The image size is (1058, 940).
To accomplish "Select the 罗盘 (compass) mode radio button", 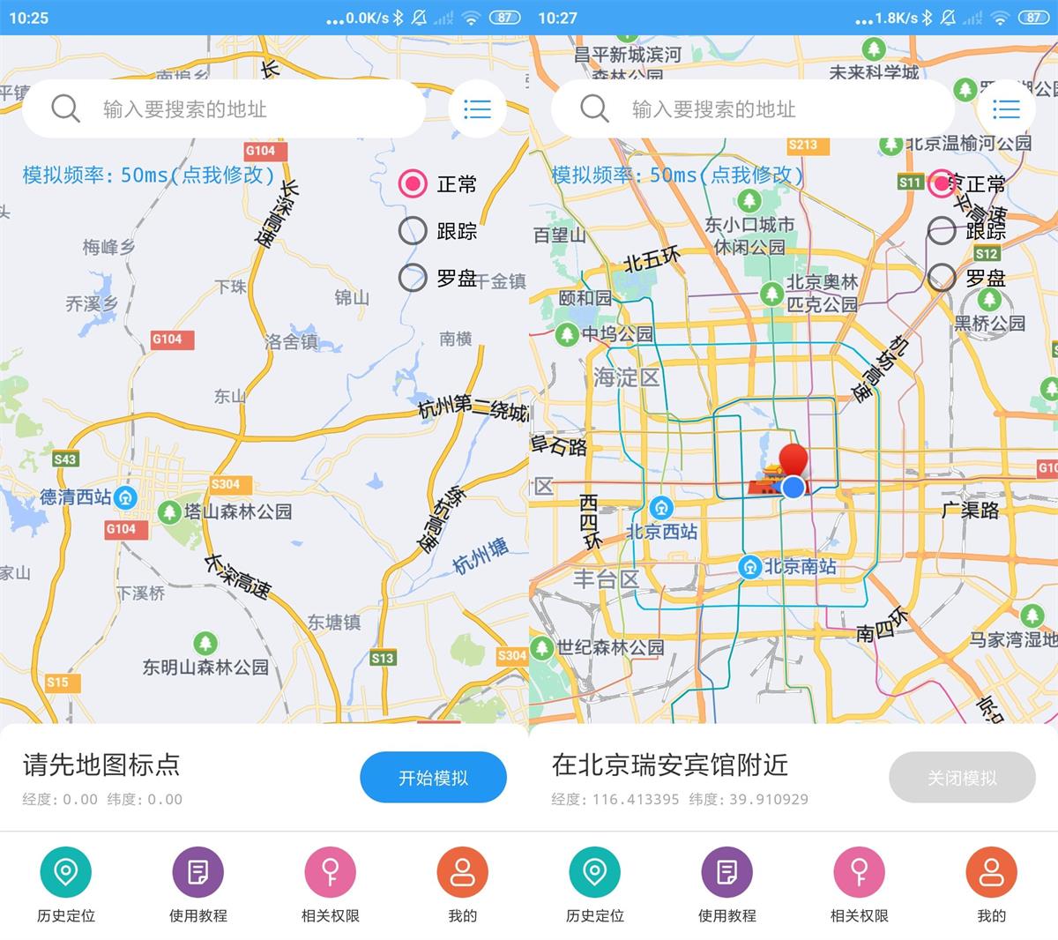I will (412, 278).
